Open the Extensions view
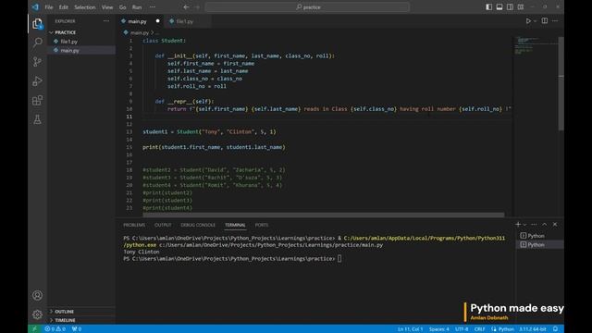The image size is (592, 333). tap(37, 101)
